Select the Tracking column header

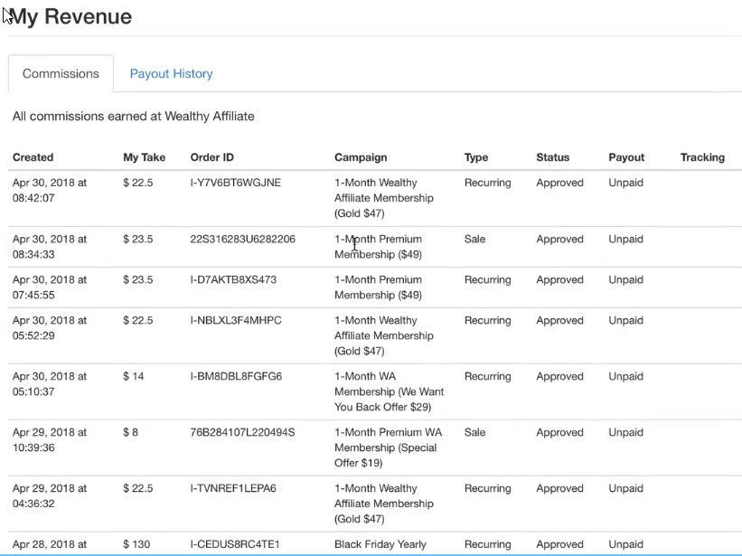(x=703, y=157)
